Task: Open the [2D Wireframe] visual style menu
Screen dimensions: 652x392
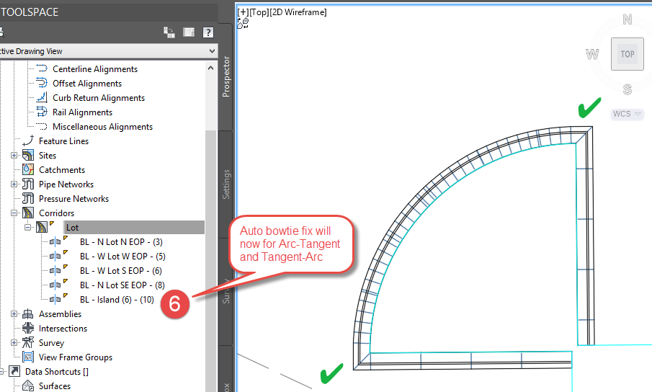Action: click(x=298, y=12)
